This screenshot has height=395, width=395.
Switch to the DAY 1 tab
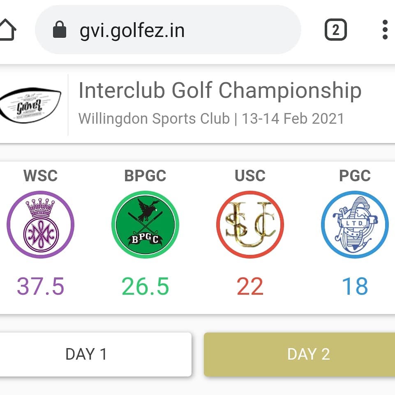coord(95,354)
